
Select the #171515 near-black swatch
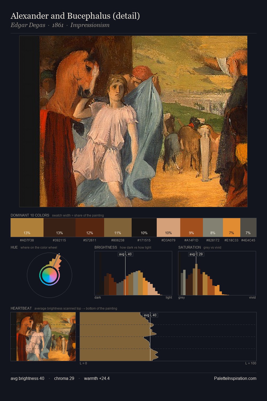coord(144,228)
